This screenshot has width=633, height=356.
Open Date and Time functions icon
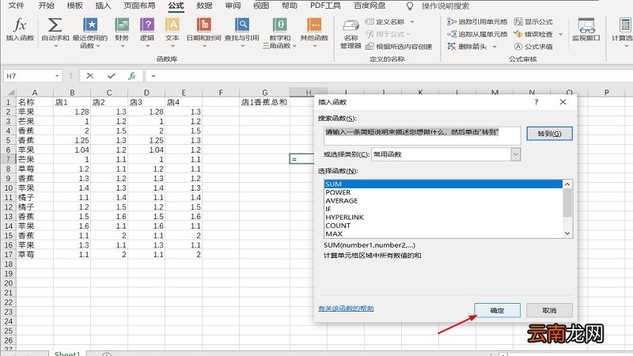(204, 25)
